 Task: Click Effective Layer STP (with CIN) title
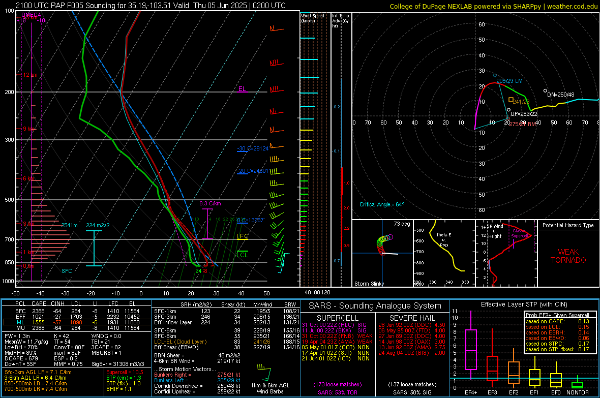pos(524,304)
